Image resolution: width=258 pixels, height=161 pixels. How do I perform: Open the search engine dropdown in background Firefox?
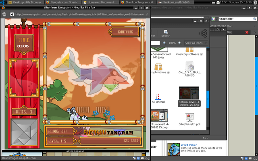coord(215,19)
